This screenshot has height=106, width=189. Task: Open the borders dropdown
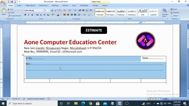click(91, 15)
